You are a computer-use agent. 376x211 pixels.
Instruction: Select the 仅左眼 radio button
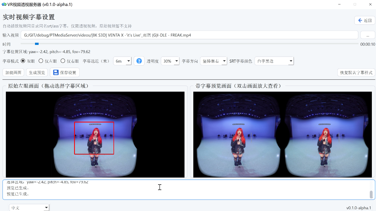[41, 61]
